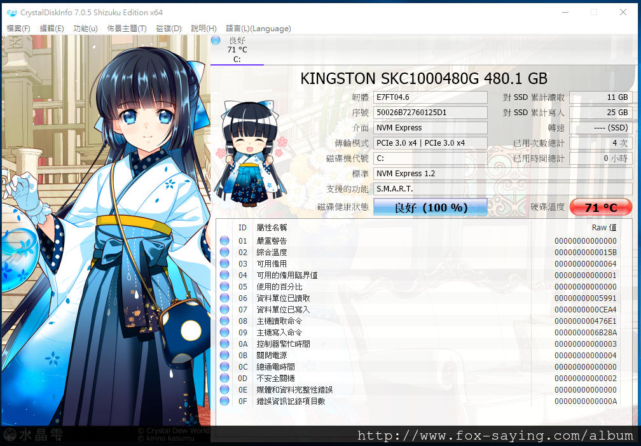Click the status orb for attribute 06 資料單位已讀取
This screenshot has width=641, height=446.
224,298
